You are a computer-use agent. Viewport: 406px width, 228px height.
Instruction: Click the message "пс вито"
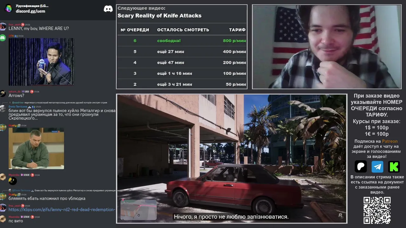16,221
